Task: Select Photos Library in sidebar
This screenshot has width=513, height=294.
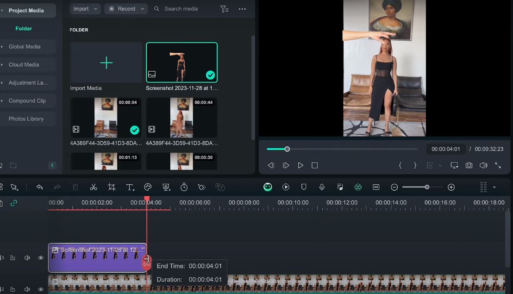Action: pyautogui.click(x=26, y=119)
